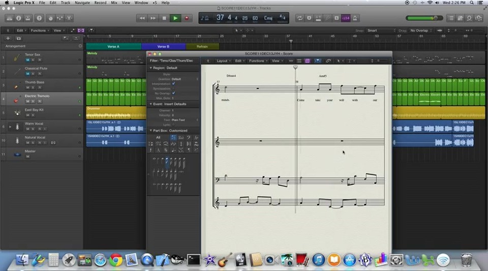Select the Verse B arrangement marker
The height and width of the screenshot is (271, 488).
click(164, 46)
